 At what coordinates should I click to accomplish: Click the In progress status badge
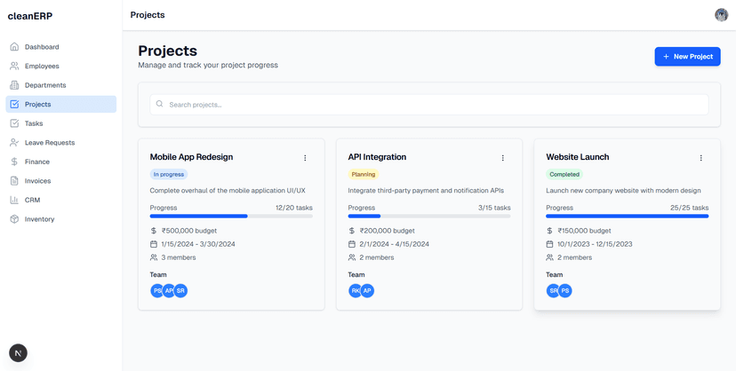click(x=169, y=174)
